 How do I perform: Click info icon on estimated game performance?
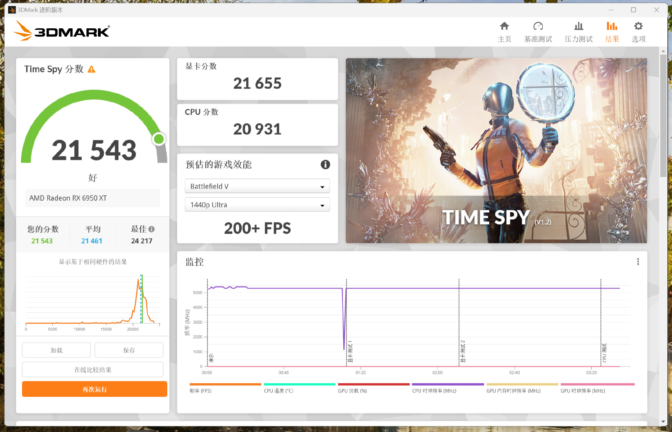tap(325, 164)
